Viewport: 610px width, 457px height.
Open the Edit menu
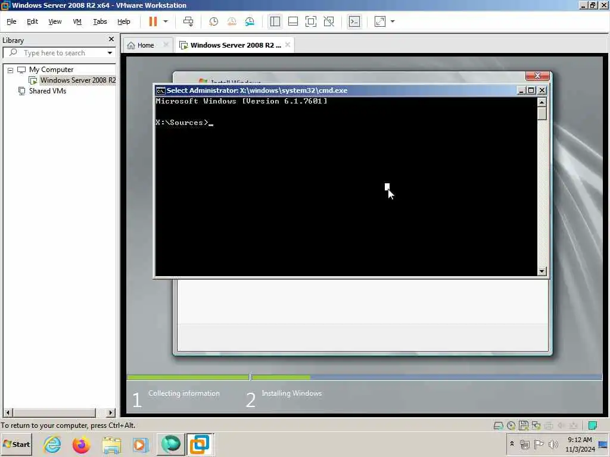32,21
